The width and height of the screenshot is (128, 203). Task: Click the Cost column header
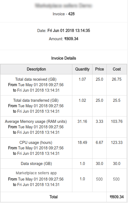117,69
